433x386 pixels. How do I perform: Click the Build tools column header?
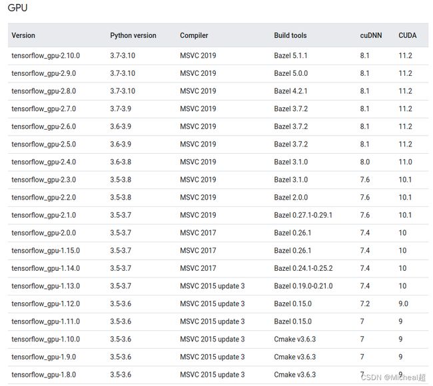290,35
